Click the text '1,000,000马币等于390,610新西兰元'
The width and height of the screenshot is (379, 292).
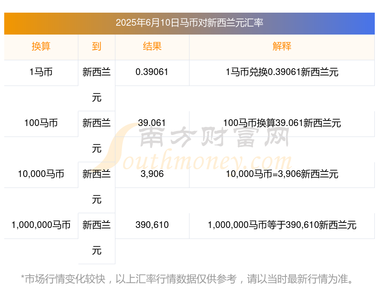point(282,225)
